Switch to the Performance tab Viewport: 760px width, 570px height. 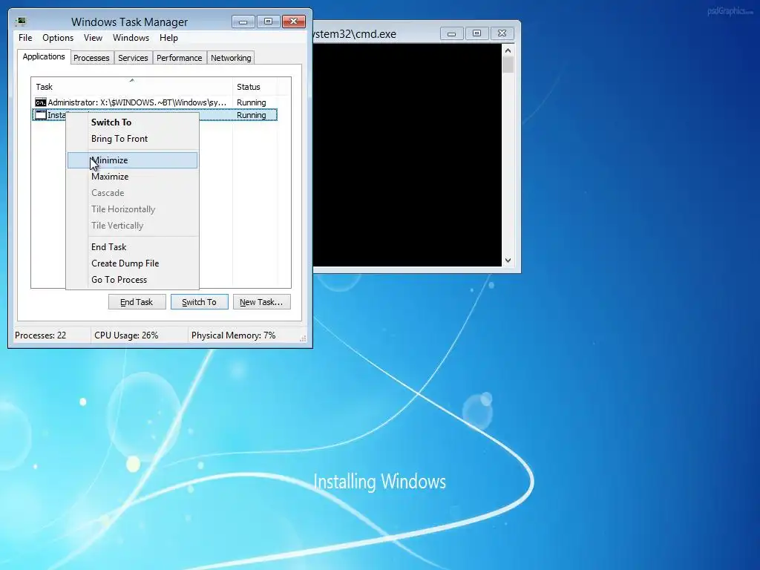coord(180,58)
